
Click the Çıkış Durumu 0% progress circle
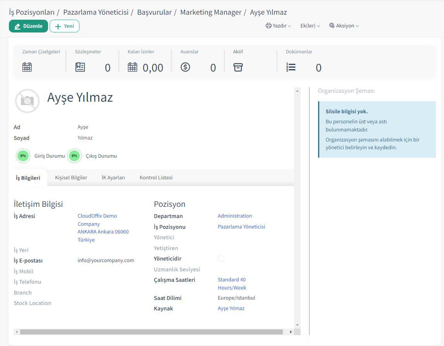pyautogui.click(x=74, y=156)
